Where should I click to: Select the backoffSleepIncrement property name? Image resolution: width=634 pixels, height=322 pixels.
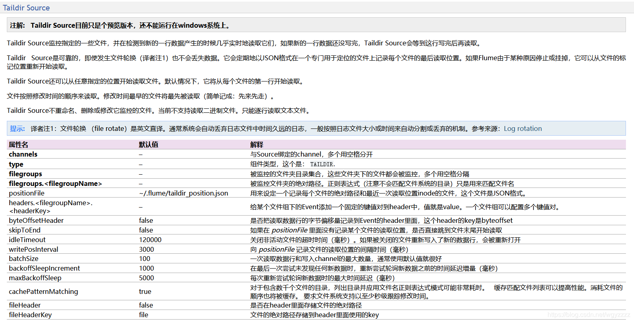click(44, 268)
